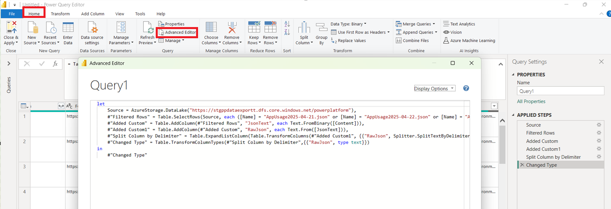Image resolution: width=611 pixels, height=209 pixels.
Task: Click the Refresh Preview icon
Action: coord(148,28)
